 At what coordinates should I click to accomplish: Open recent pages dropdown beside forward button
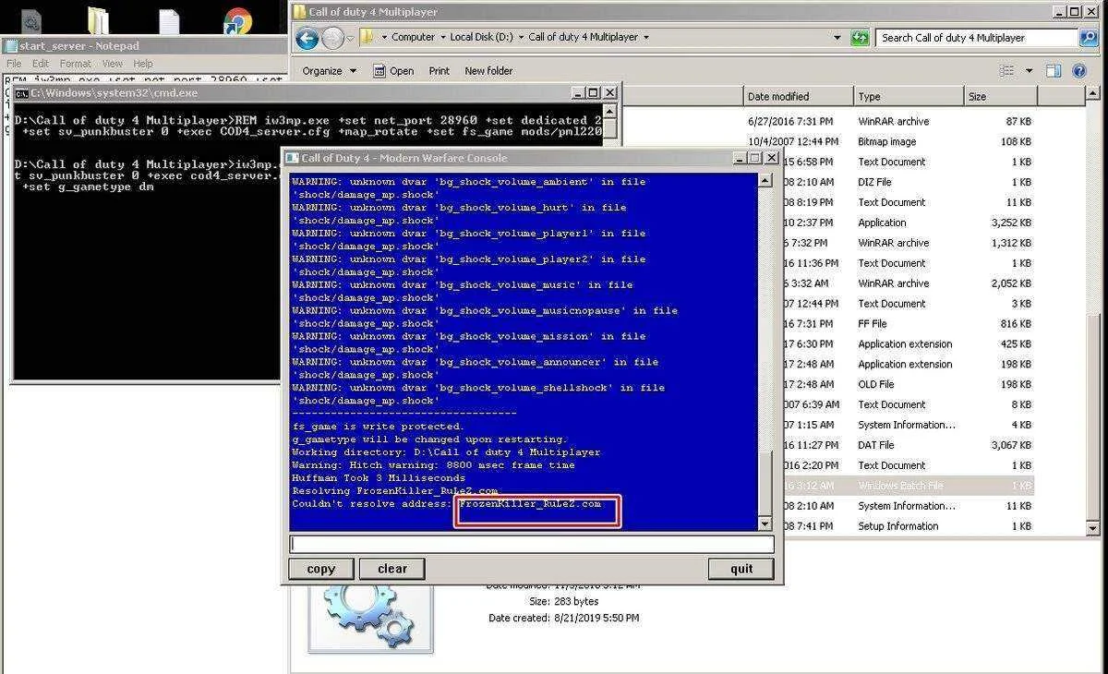pos(349,38)
